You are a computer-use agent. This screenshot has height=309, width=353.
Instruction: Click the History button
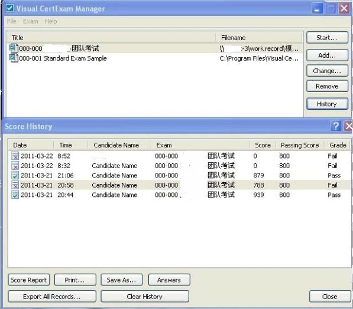[327, 104]
